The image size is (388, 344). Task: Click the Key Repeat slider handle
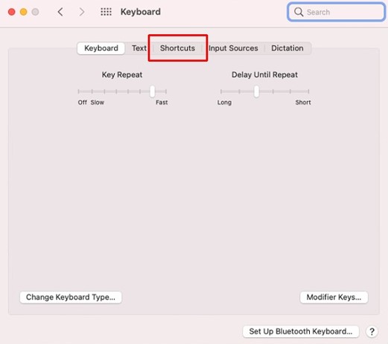[x=153, y=91]
